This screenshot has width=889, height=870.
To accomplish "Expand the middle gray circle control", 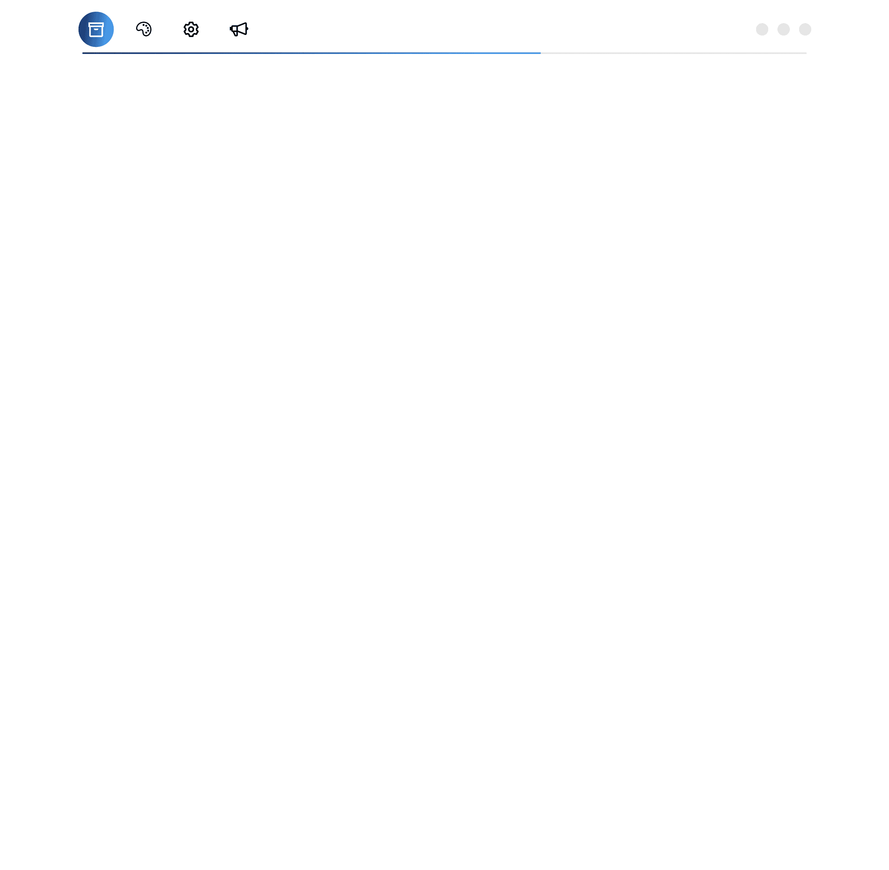I will coord(784,30).
